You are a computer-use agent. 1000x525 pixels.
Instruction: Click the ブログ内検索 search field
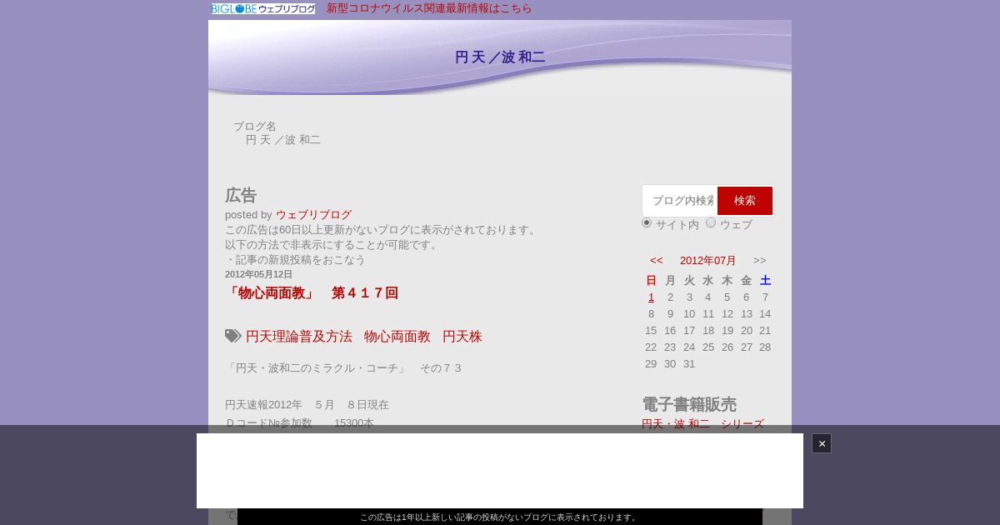[x=680, y=201]
